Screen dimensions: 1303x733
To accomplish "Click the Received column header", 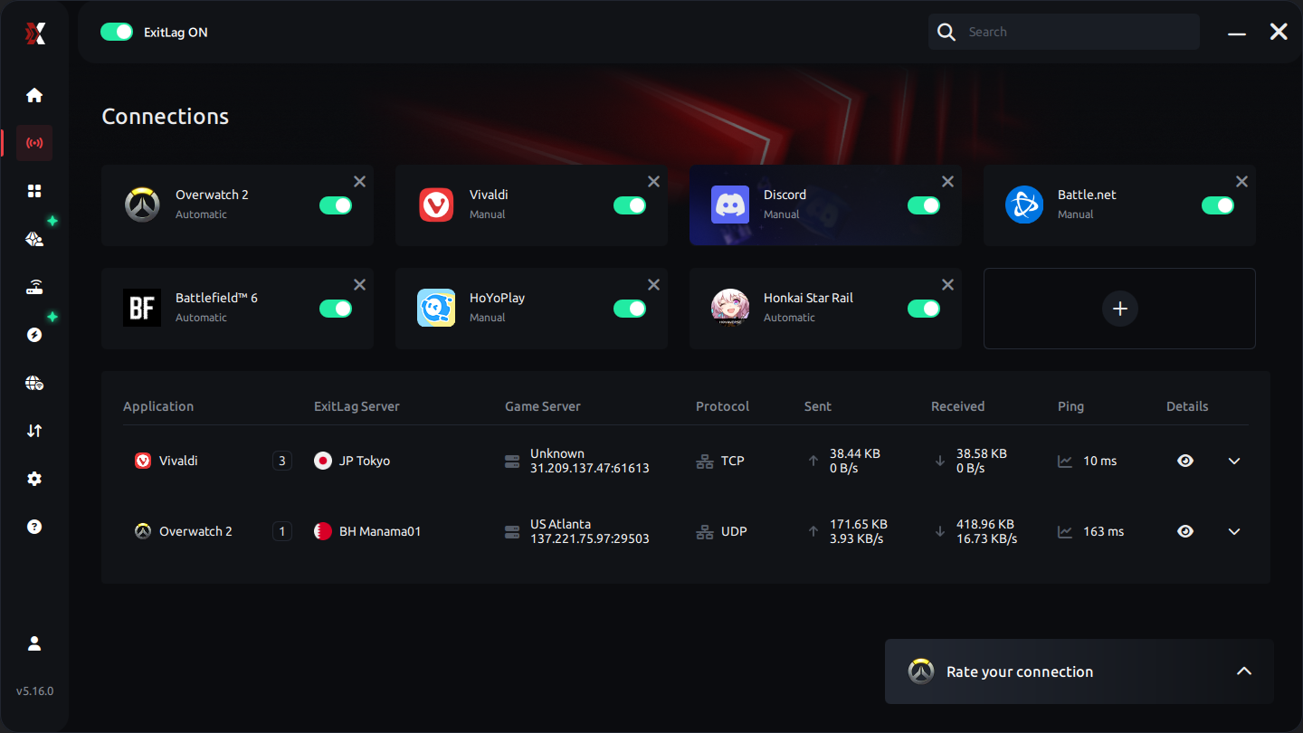I will (x=957, y=406).
